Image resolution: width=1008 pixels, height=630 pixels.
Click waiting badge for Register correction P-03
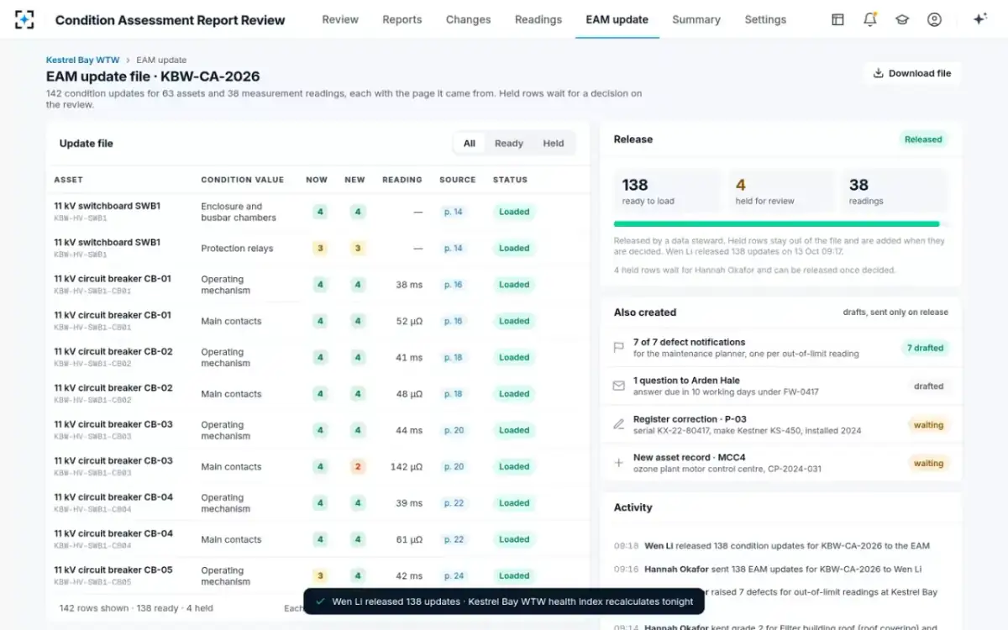[928, 425]
